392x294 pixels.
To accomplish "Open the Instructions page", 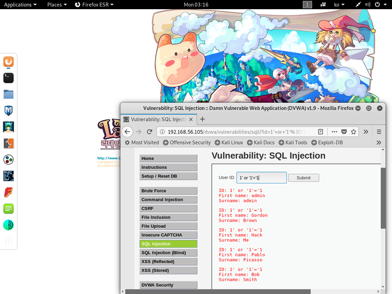I will point(168,167).
